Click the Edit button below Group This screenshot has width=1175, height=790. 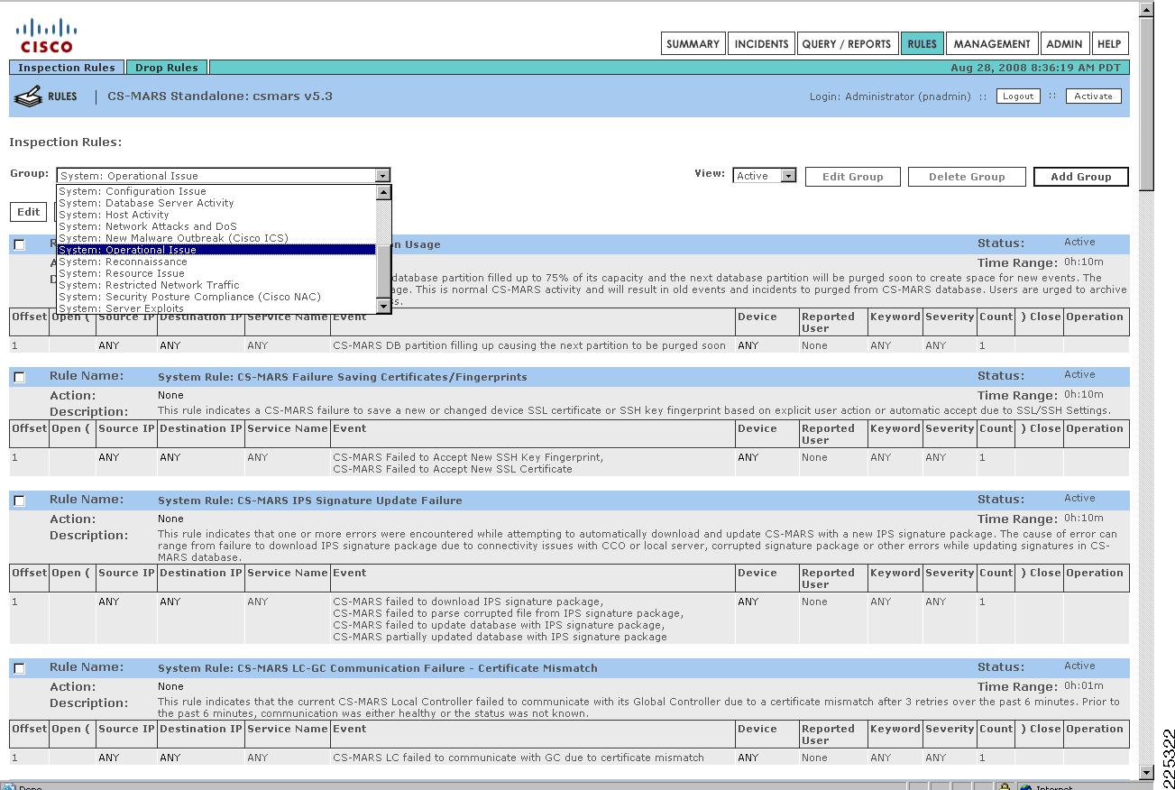pyautogui.click(x=28, y=212)
